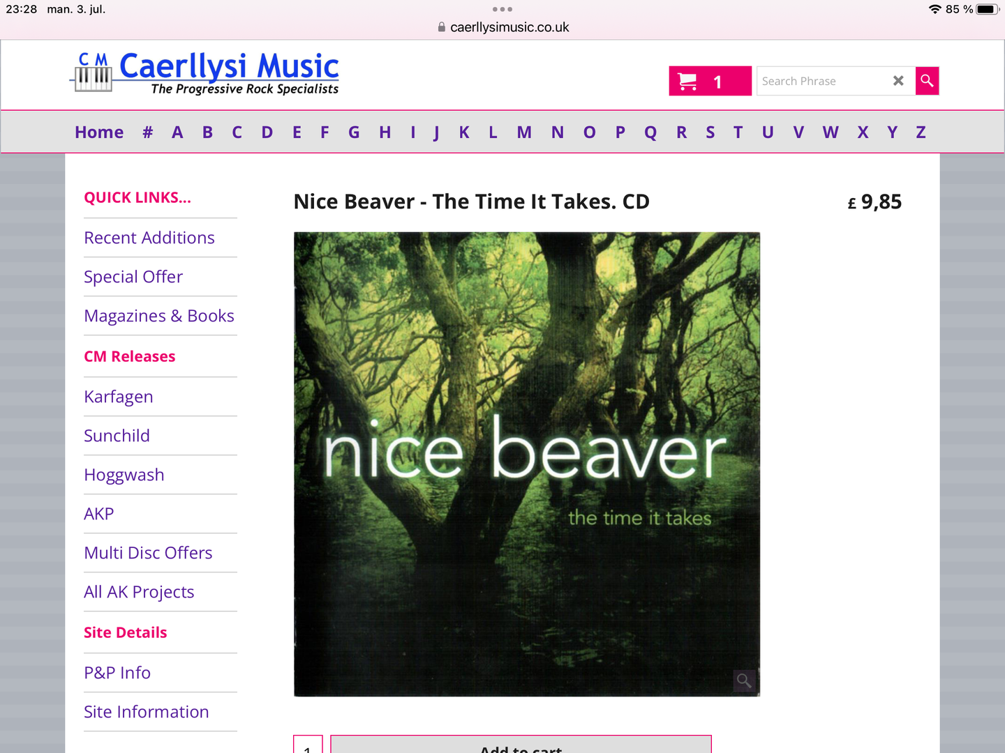Image resolution: width=1005 pixels, height=753 pixels.
Task: Open the AKP releases link
Action: [x=99, y=514]
